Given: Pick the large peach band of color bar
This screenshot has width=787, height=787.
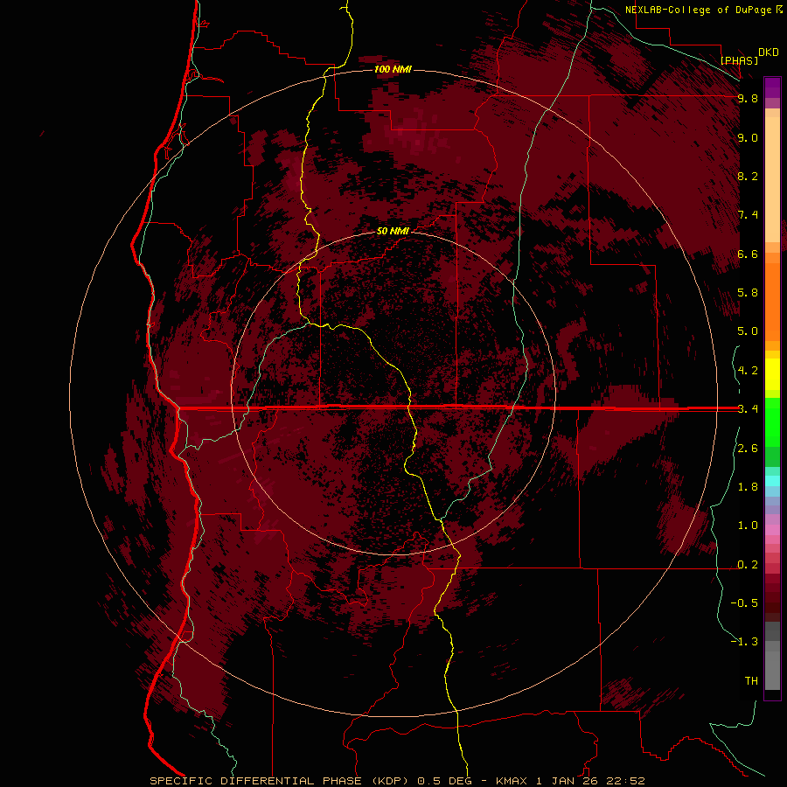Looking at the screenshot, I should (772, 179).
